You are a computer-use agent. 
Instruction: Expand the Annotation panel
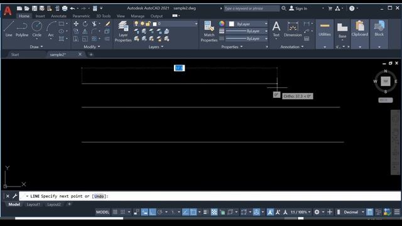point(291,47)
